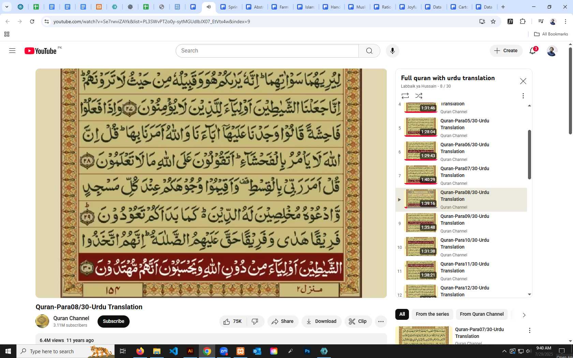The image size is (573, 358).
Task: Reload the page
Action: 32,21
